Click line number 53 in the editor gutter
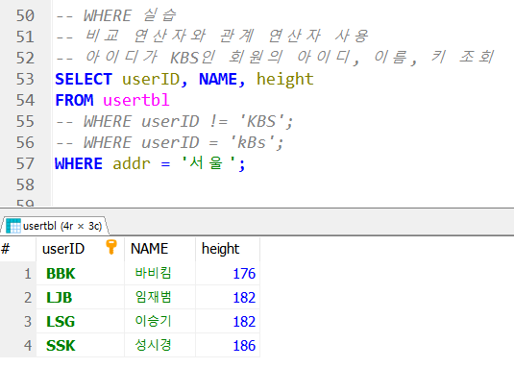 point(25,80)
